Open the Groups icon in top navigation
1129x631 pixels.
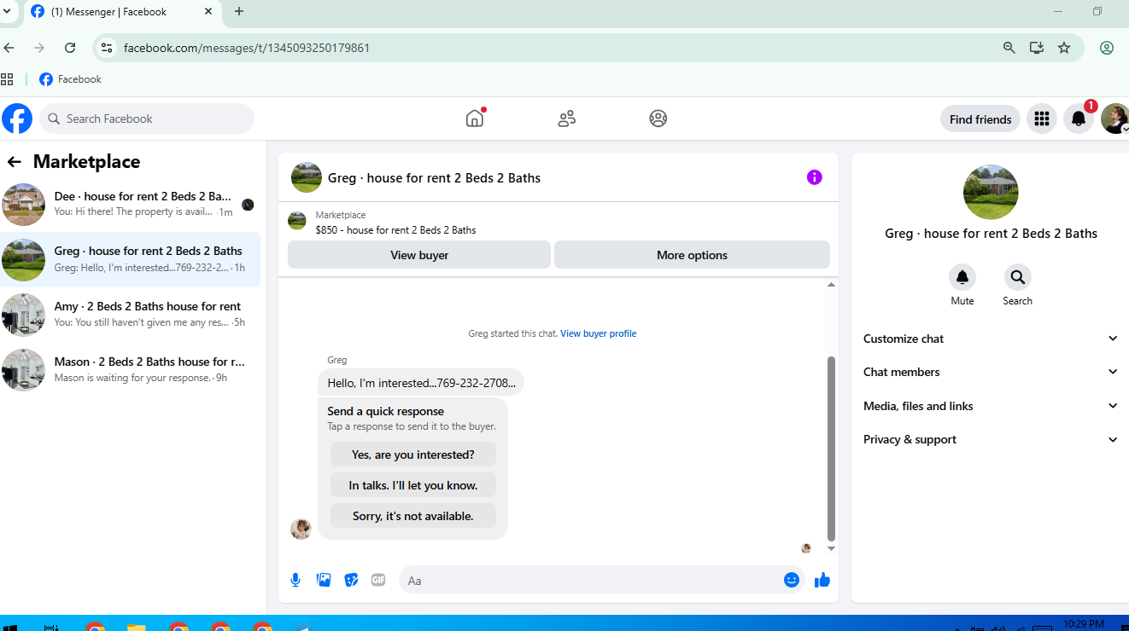tap(658, 119)
